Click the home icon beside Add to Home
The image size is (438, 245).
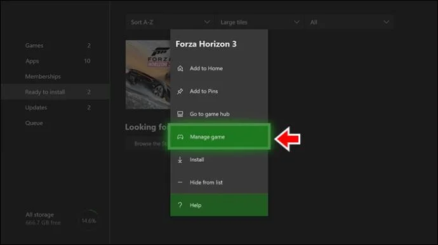(x=180, y=69)
